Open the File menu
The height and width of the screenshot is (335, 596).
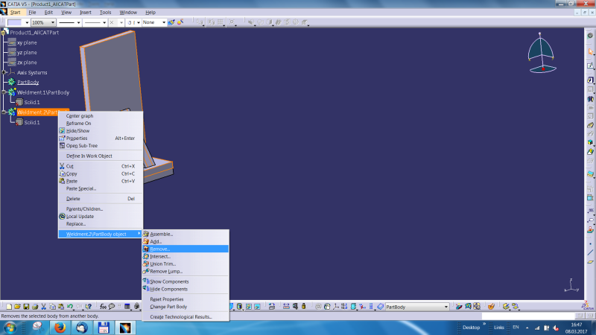32,13
